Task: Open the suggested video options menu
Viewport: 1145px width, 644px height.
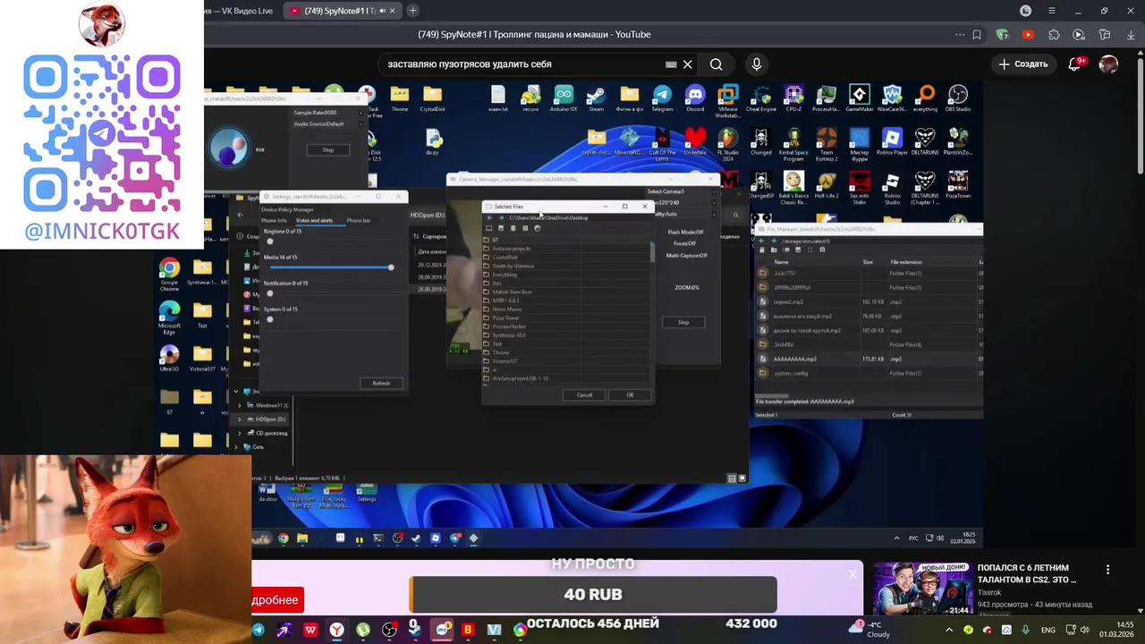Action: (1107, 570)
